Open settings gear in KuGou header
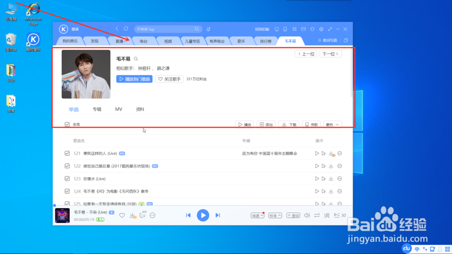This screenshot has height=254, width=452. tap(321, 29)
